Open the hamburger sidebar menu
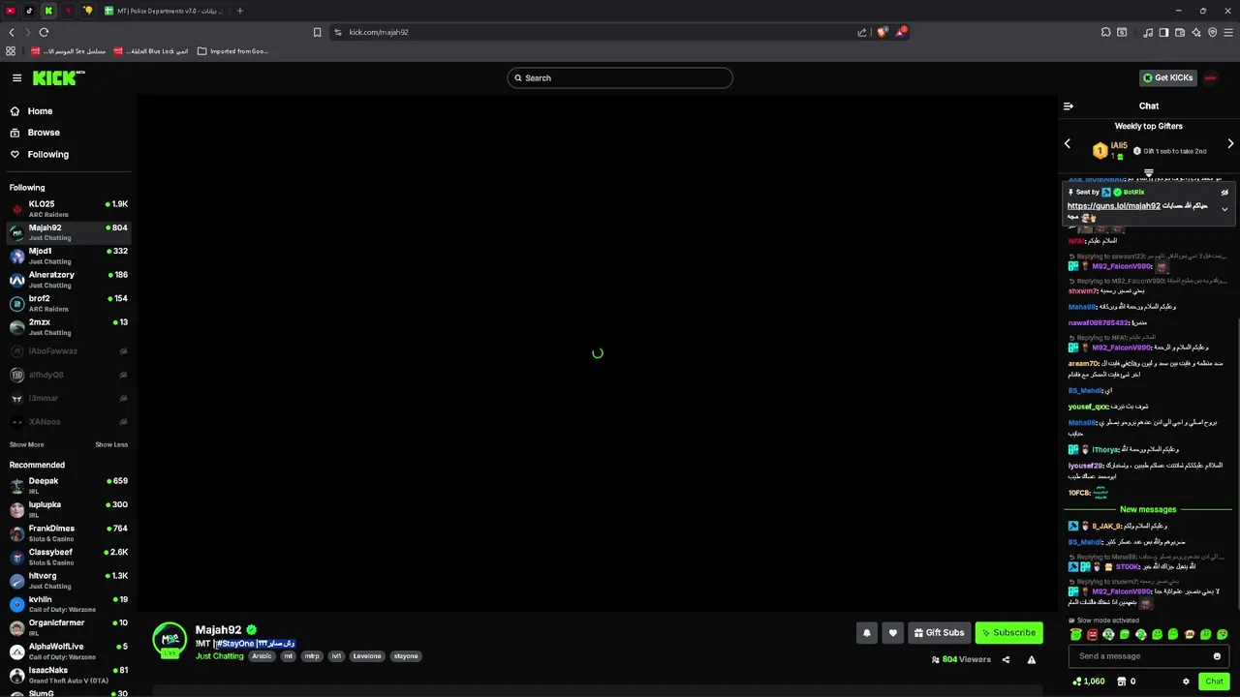Screen dimensions: 1240x697 click(16, 77)
